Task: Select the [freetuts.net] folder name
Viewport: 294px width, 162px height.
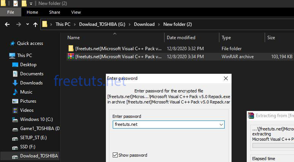Action: [118, 49]
